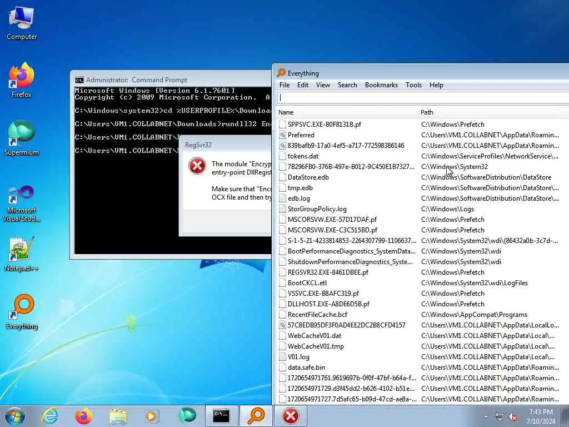Select RecentFileCache.bcf in results
Image resolution: width=569 pixels, height=427 pixels.
(x=422, y=315)
